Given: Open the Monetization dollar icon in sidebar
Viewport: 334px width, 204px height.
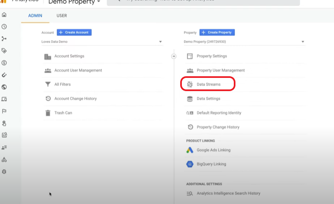Looking at the screenshot, I should tap(4, 63).
